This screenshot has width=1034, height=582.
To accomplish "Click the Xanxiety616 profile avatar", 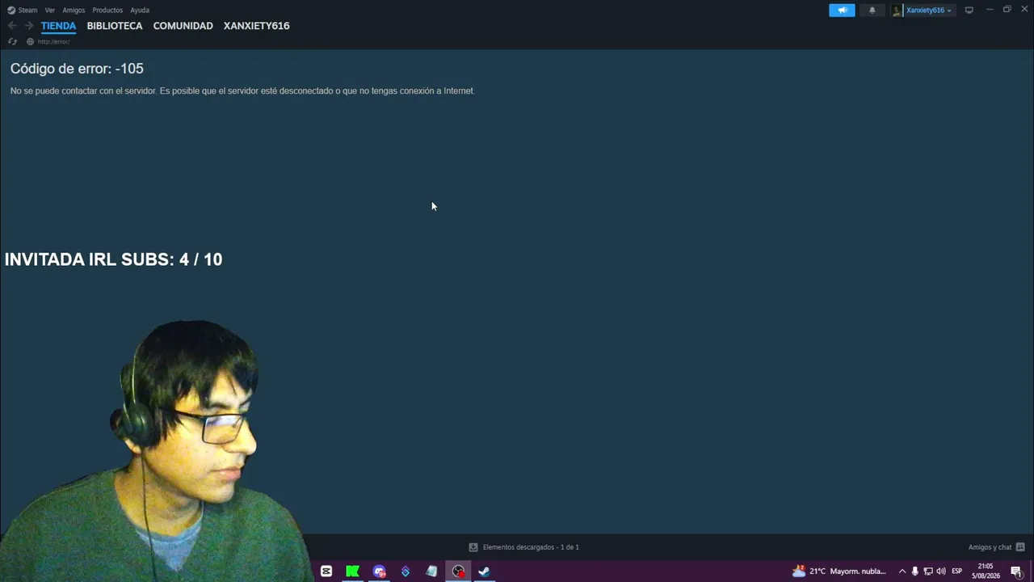I will coord(897,11).
